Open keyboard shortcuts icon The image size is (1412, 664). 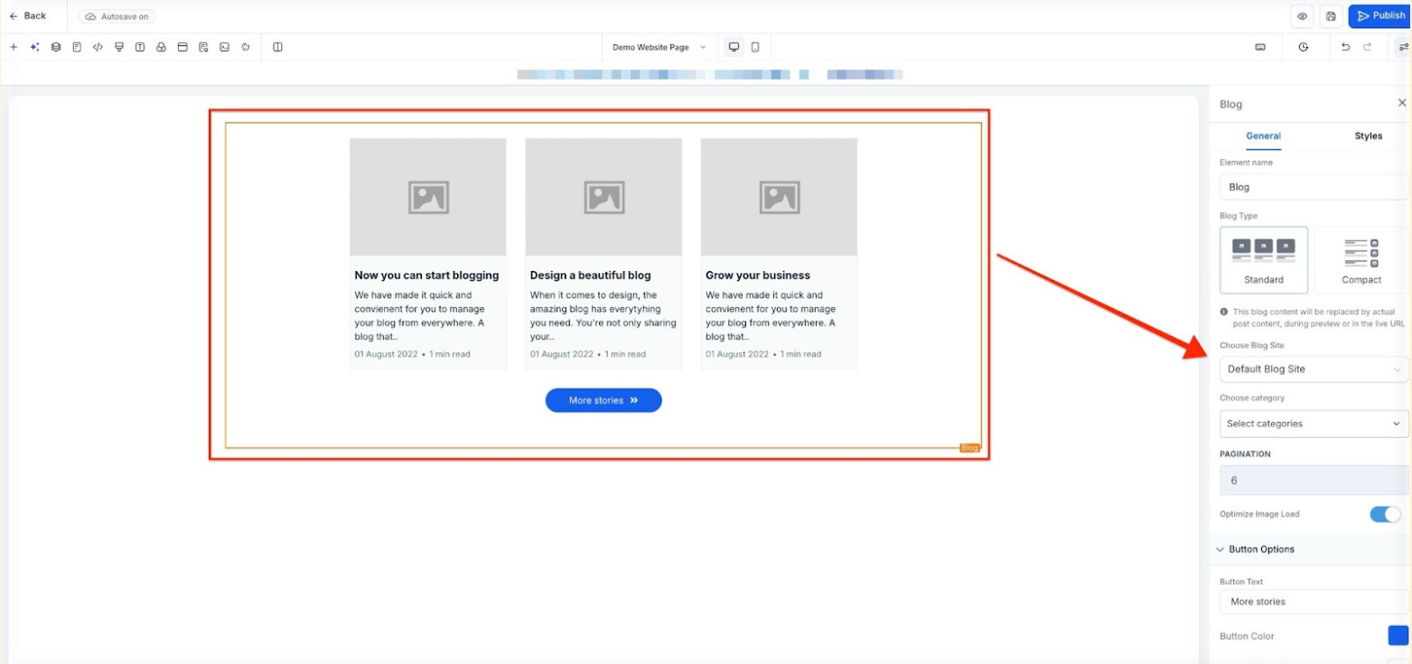click(1260, 47)
